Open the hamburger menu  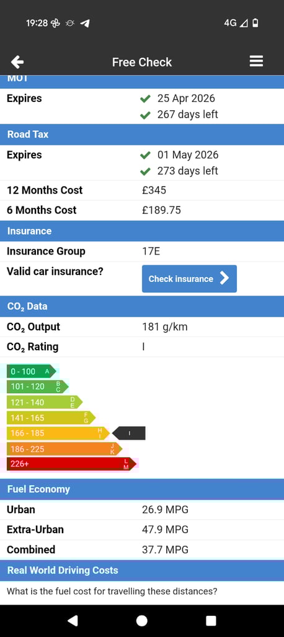pyautogui.click(x=256, y=62)
